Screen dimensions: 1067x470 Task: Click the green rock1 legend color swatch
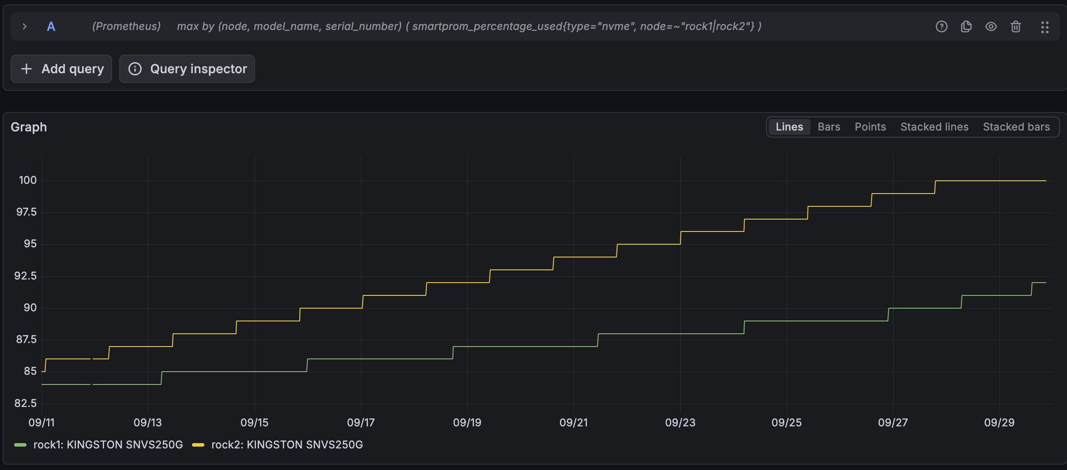click(x=20, y=445)
